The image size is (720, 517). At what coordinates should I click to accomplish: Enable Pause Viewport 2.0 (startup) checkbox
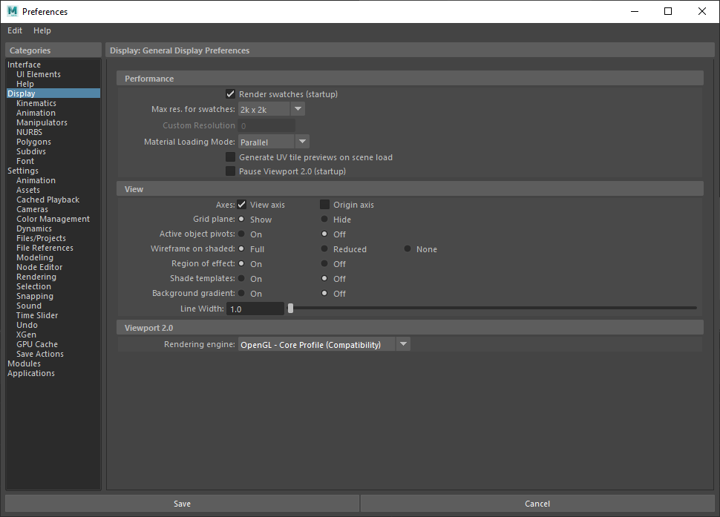point(231,171)
